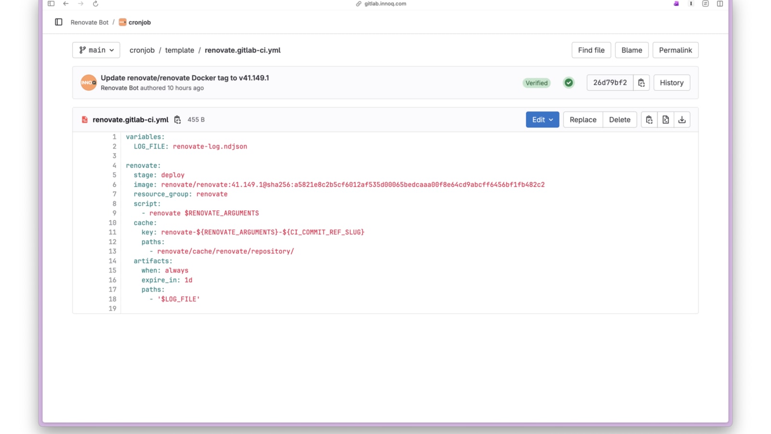The width and height of the screenshot is (771, 434).
Task: Click the 'LOG_FILE: renovate-log.ndjson' line
Action: point(190,147)
